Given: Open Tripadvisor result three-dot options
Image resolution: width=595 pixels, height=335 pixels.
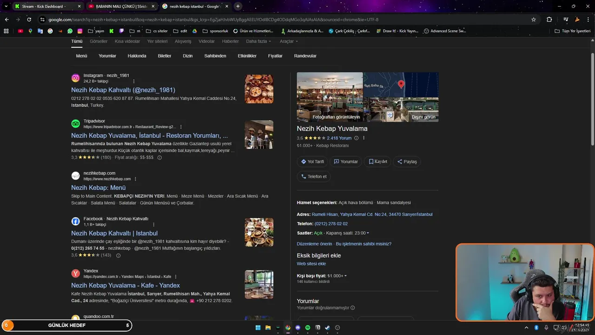Looking at the screenshot, I should click(x=181, y=127).
